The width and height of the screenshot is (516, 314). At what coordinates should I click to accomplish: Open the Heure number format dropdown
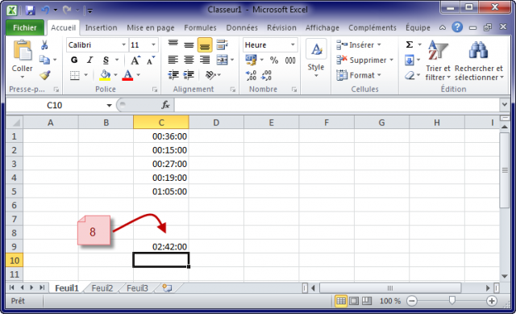[x=293, y=45]
